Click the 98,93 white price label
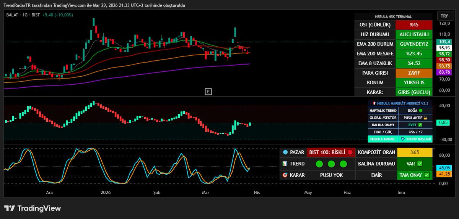The height and width of the screenshot is (219, 459). pos(444,48)
